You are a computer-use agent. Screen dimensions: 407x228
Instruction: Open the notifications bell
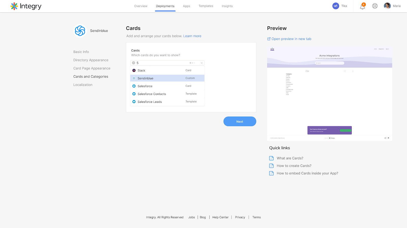(362, 6)
